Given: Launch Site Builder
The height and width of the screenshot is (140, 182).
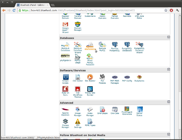Looking at the screenshot, I should [90, 78].
